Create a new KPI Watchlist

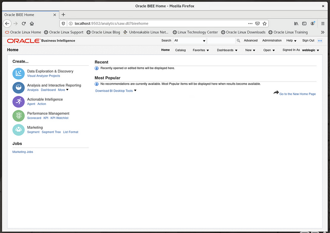tap(59, 118)
